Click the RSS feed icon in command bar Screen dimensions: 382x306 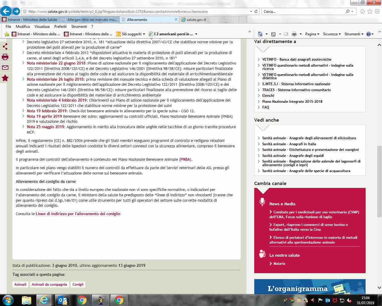pos(273,34)
